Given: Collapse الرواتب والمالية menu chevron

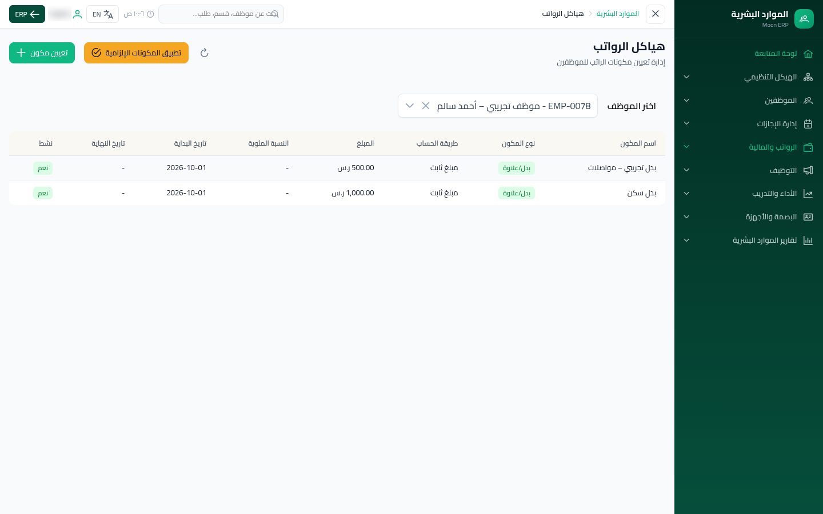Looking at the screenshot, I should pos(686,147).
